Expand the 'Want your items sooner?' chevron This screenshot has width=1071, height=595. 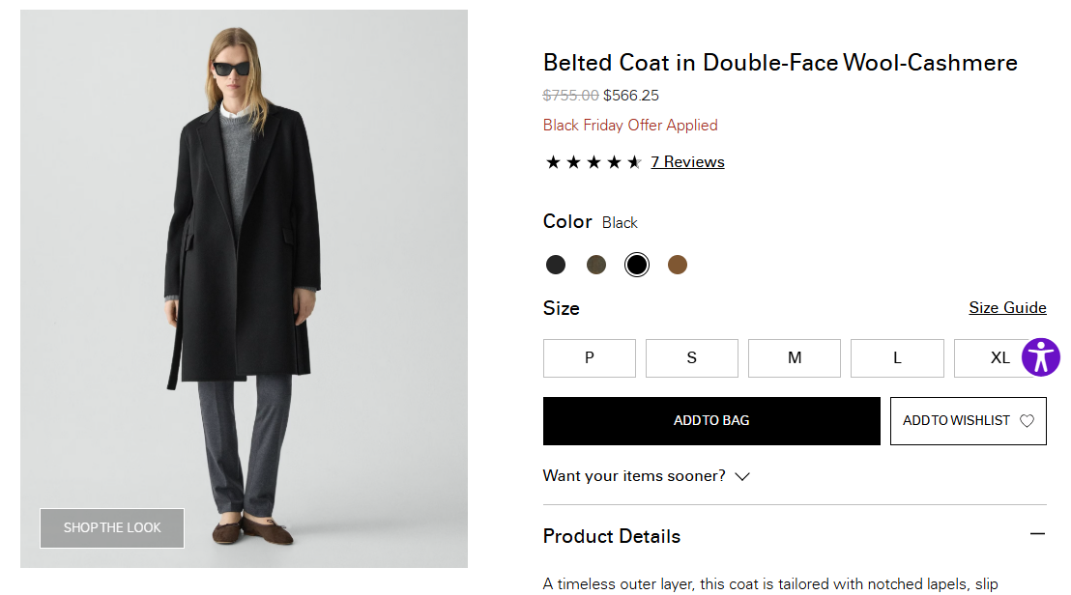(x=742, y=476)
